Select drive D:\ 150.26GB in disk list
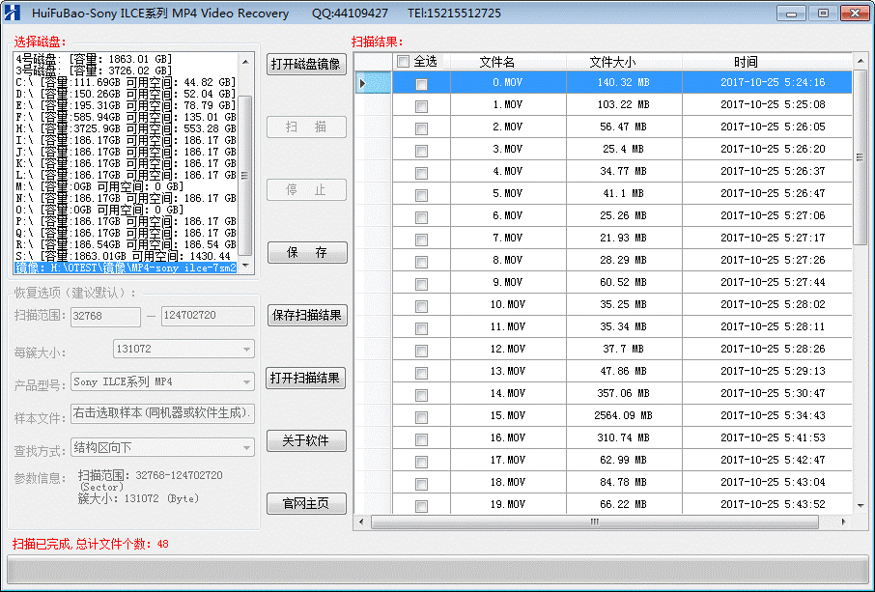This screenshot has width=875, height=592. [126, 94]
